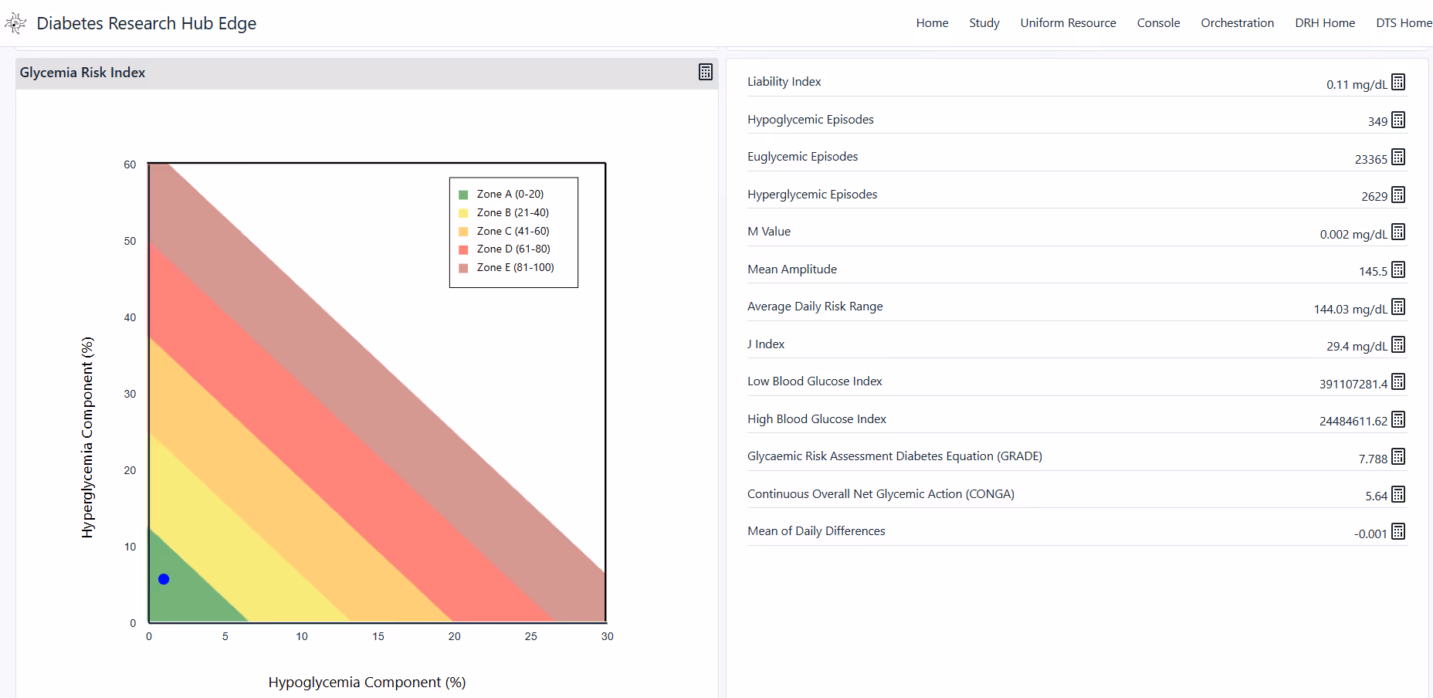Follow the DRH Home link
Viewport: 1433px width, 698px height.
click(x=1325, y=23)
